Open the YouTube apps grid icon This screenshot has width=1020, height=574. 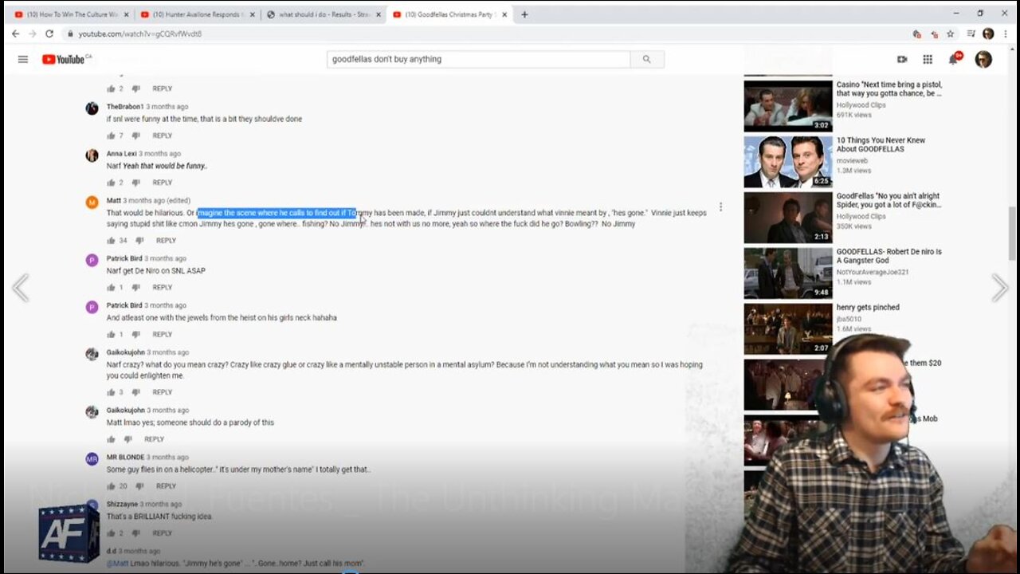click(928, 59)
